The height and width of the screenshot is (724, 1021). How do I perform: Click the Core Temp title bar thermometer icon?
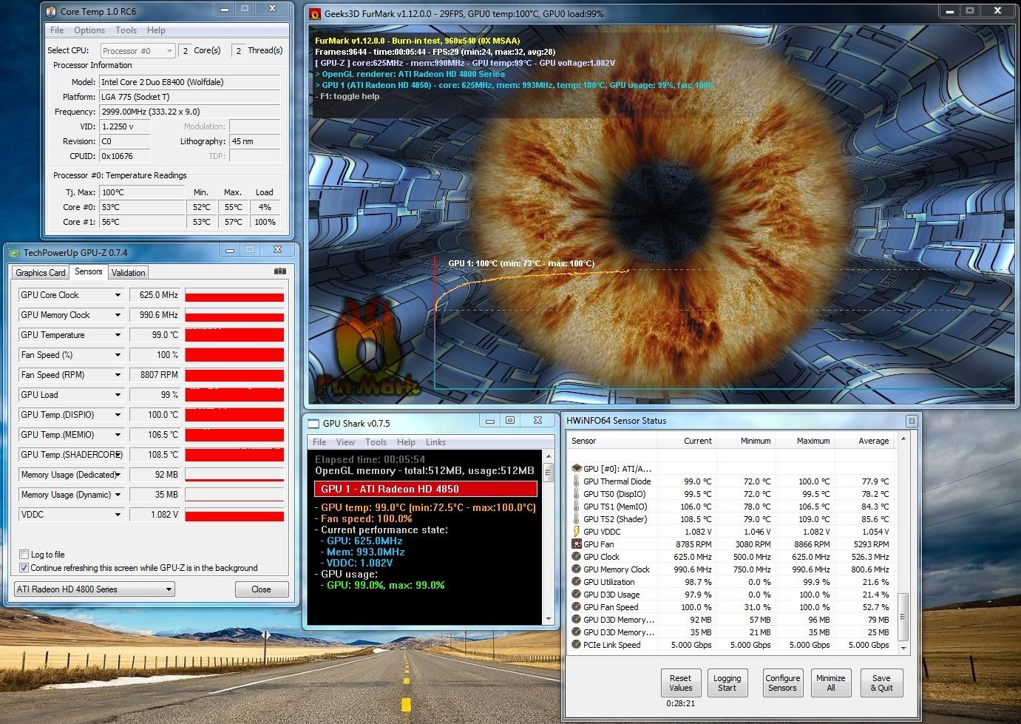(51, 11)
